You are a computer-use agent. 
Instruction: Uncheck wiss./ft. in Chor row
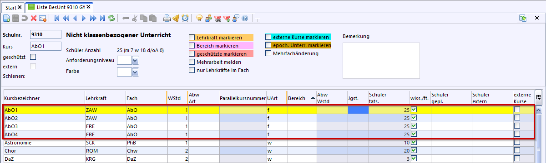click(x=414, y=150)
